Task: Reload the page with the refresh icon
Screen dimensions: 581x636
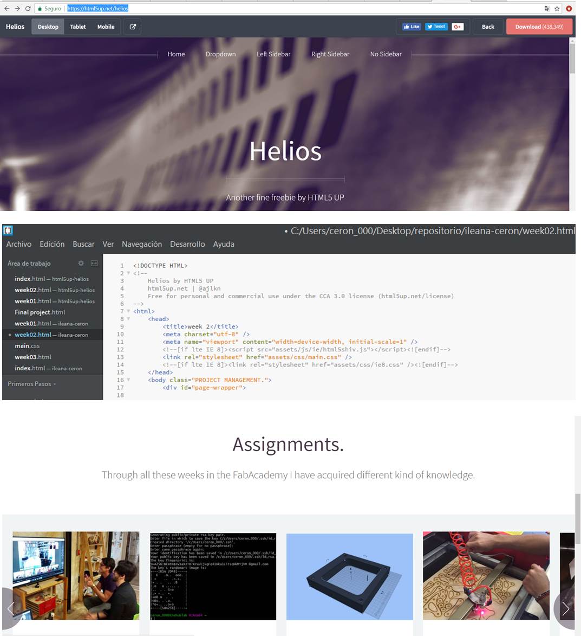Action: click(x=28, y=9)
